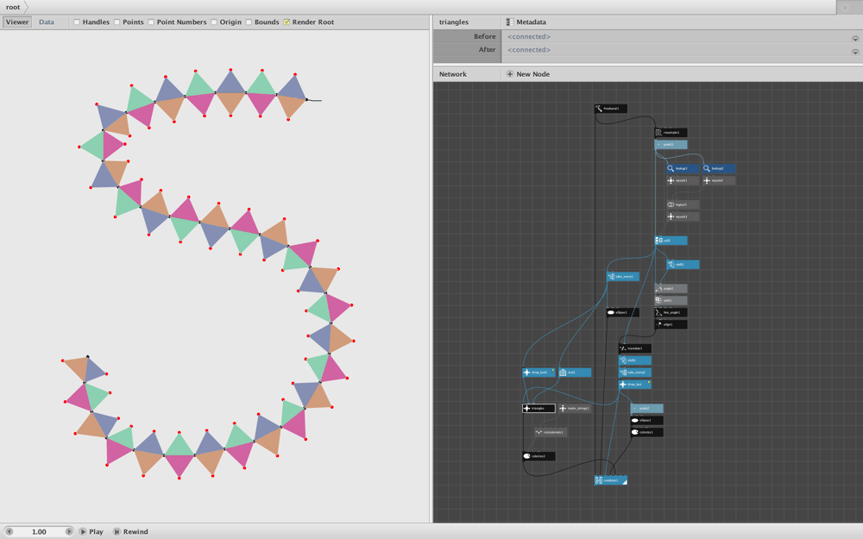863x539 pixels.
Task: Select the colorize2 node
Action: pyautogui.click(x=539, y=456)
